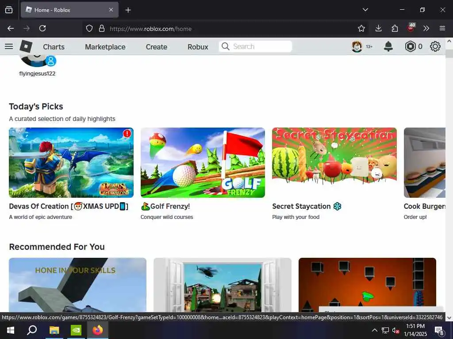Open the Firefox downloads panel
The height and width of the screenshot is (339, 453).
[x=378, y=28]
